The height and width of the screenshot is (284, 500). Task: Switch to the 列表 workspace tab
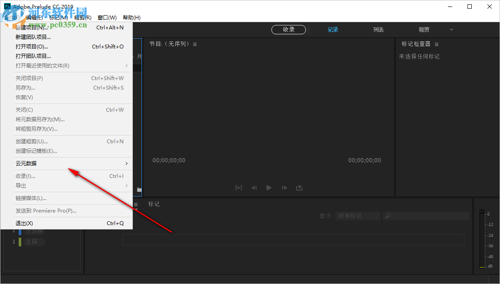378,29
